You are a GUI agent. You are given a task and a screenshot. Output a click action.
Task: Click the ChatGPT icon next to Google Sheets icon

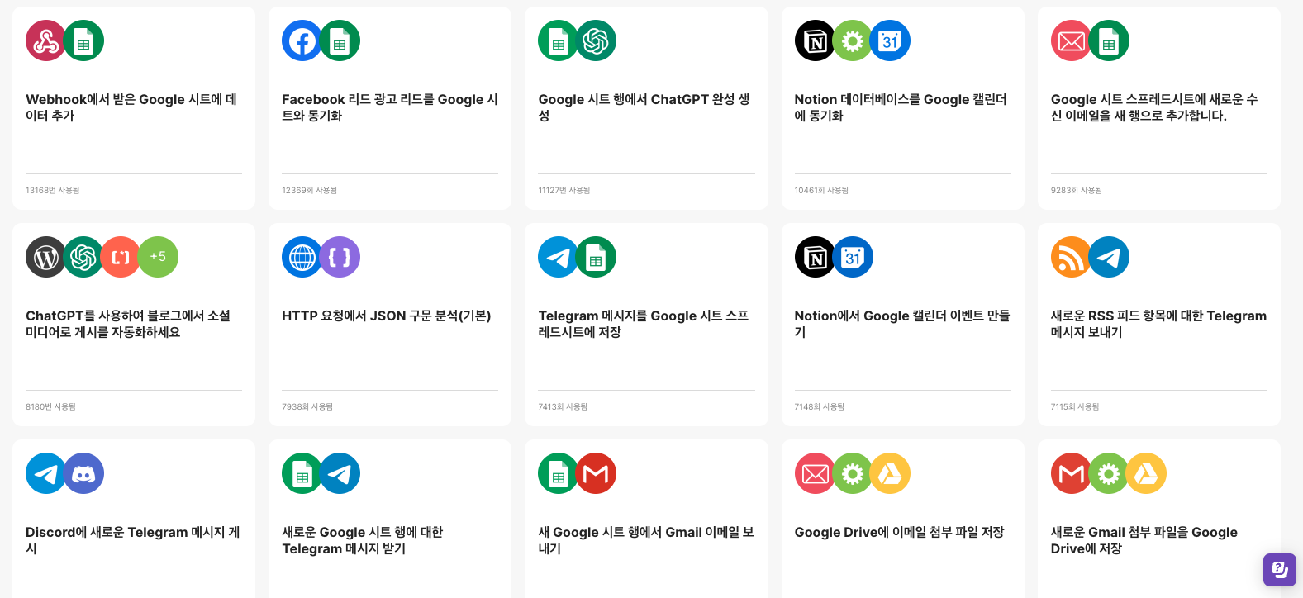596,41
